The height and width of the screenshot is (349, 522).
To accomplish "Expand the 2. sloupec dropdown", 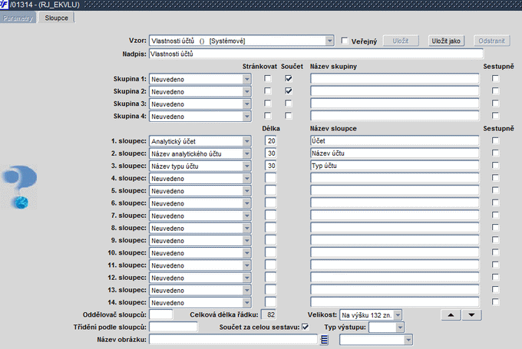I will pyautogui.click(x=246, y=153).
